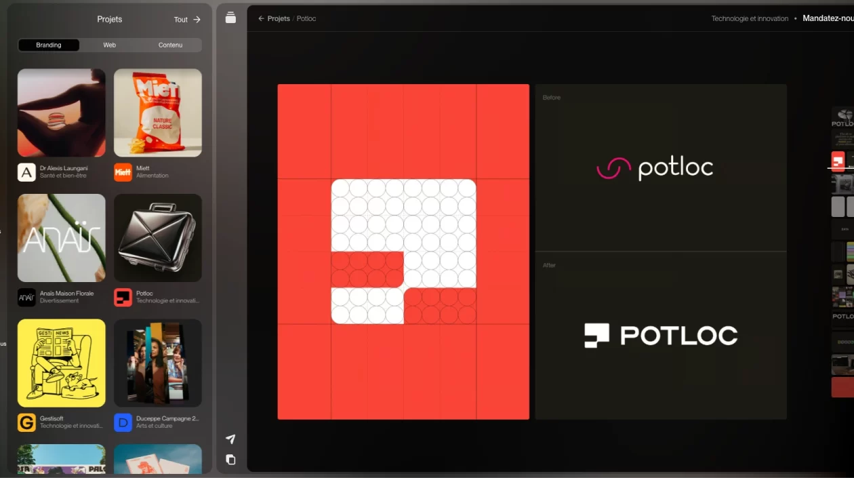Screen dimensions: 854x478
Task: Click the 'Gestisoft' project name
Action: point(52,418)
